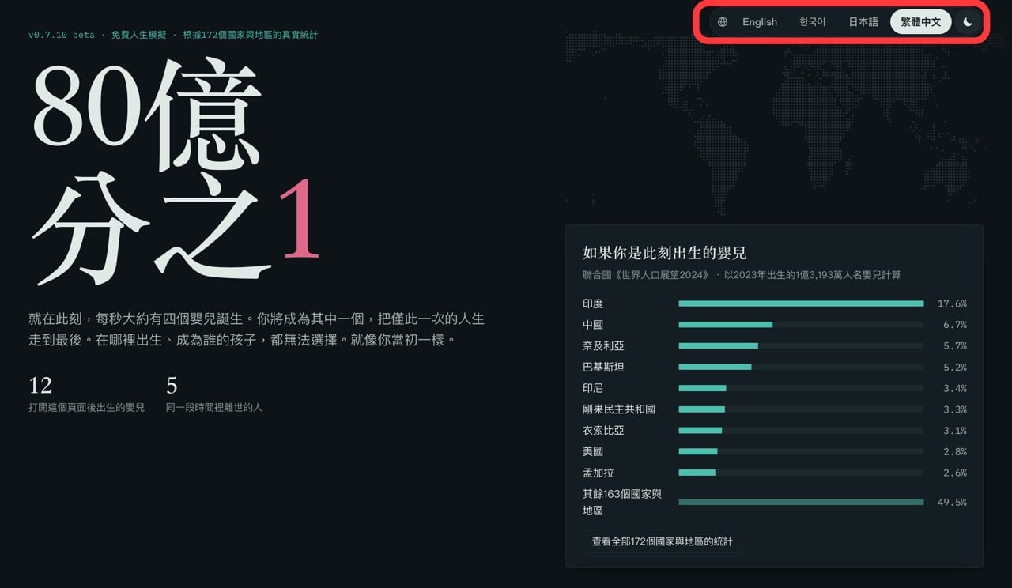Select the 奈及利亞 country label
1012x588 pixels.
pyautogui.click(x=603, y=346)
